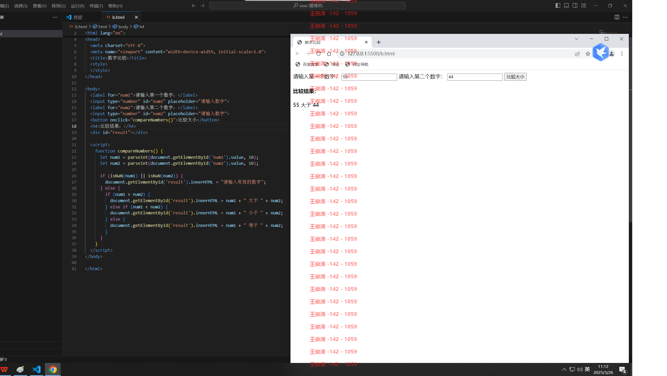
Task: Toggle the primary side bar layout icon
Action: pos(558,5)
